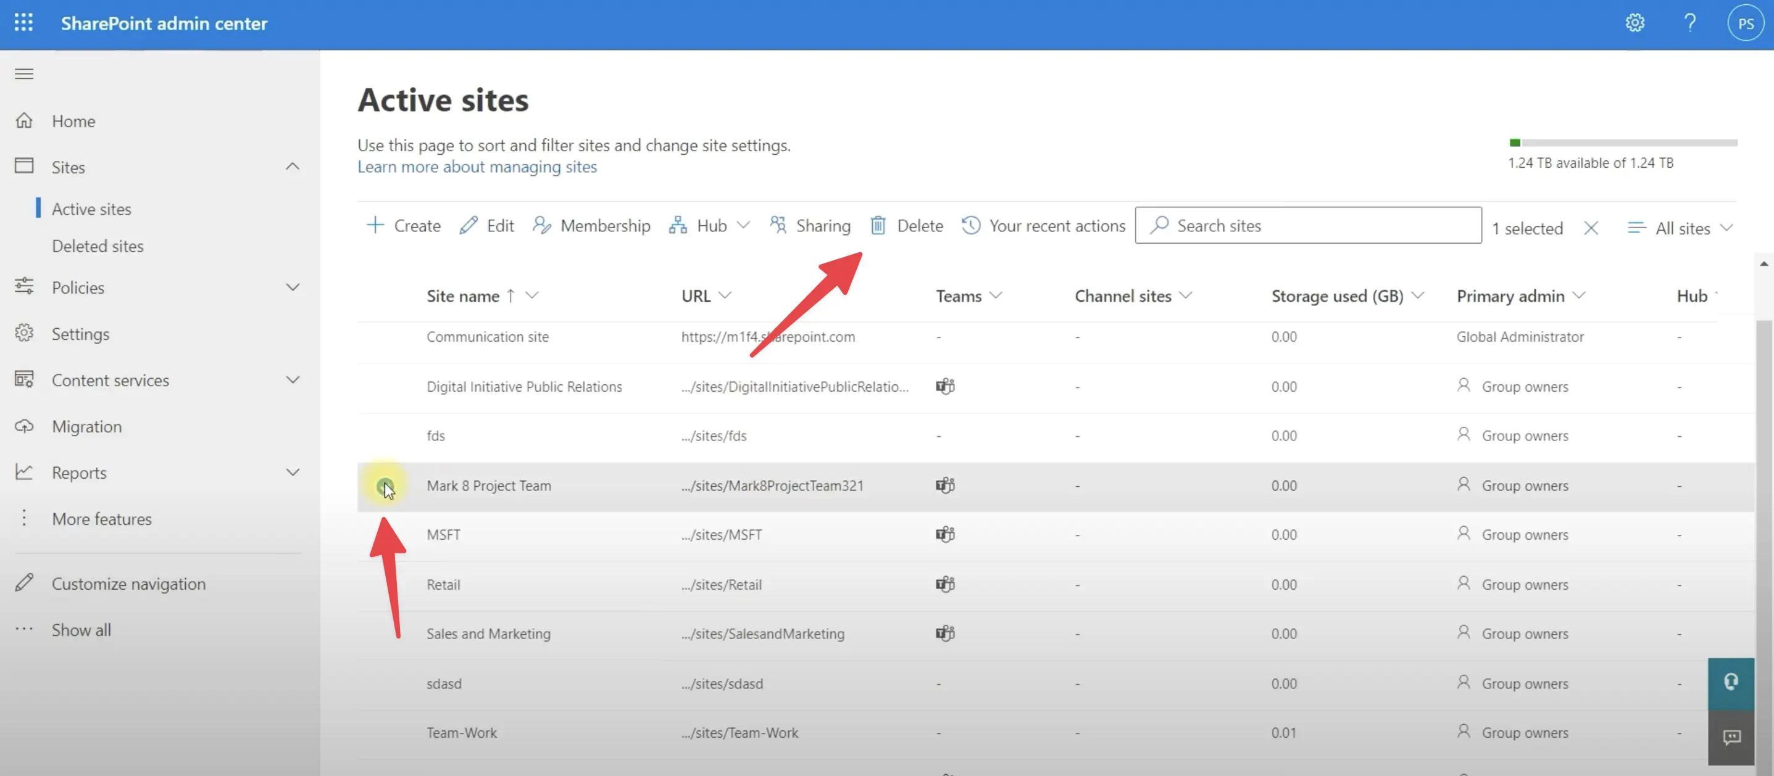Expand the Sites navigation section
The height and width of the screenshot is (776, 1774).
(x=292, y=167)
